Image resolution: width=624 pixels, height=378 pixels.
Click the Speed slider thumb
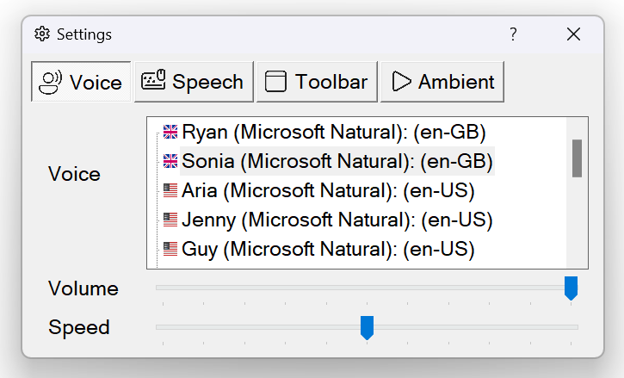pos(367,328)
